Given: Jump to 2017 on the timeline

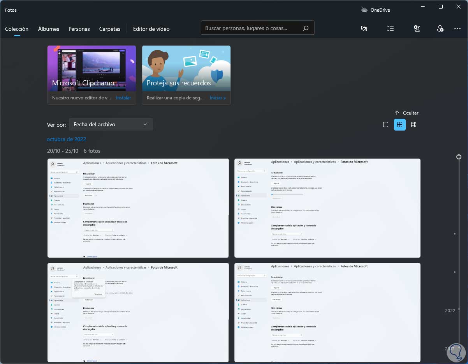Looking at the screenshot, I should 450,349.
